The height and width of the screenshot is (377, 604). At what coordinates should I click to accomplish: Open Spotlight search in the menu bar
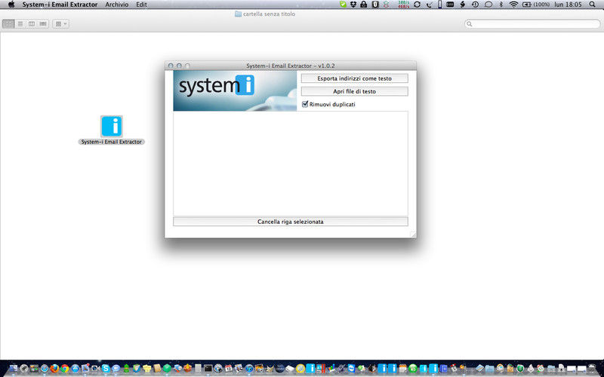[592, 5]
